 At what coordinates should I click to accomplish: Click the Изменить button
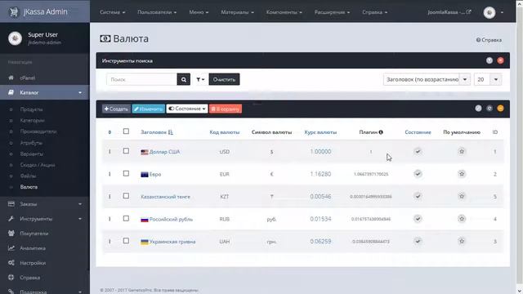coord(149,109)
